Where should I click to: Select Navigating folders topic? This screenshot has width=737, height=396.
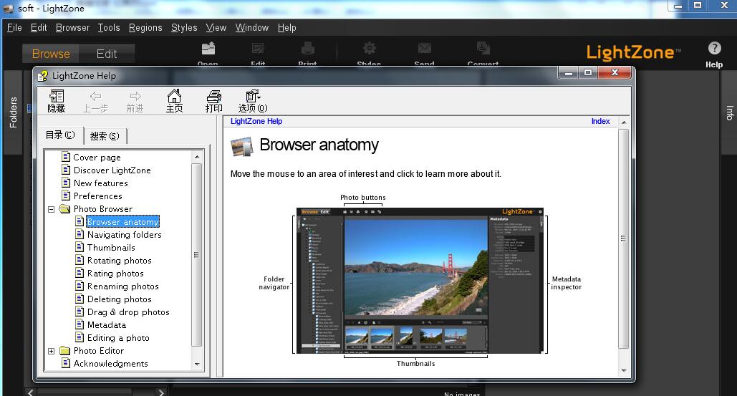(124, 234)
